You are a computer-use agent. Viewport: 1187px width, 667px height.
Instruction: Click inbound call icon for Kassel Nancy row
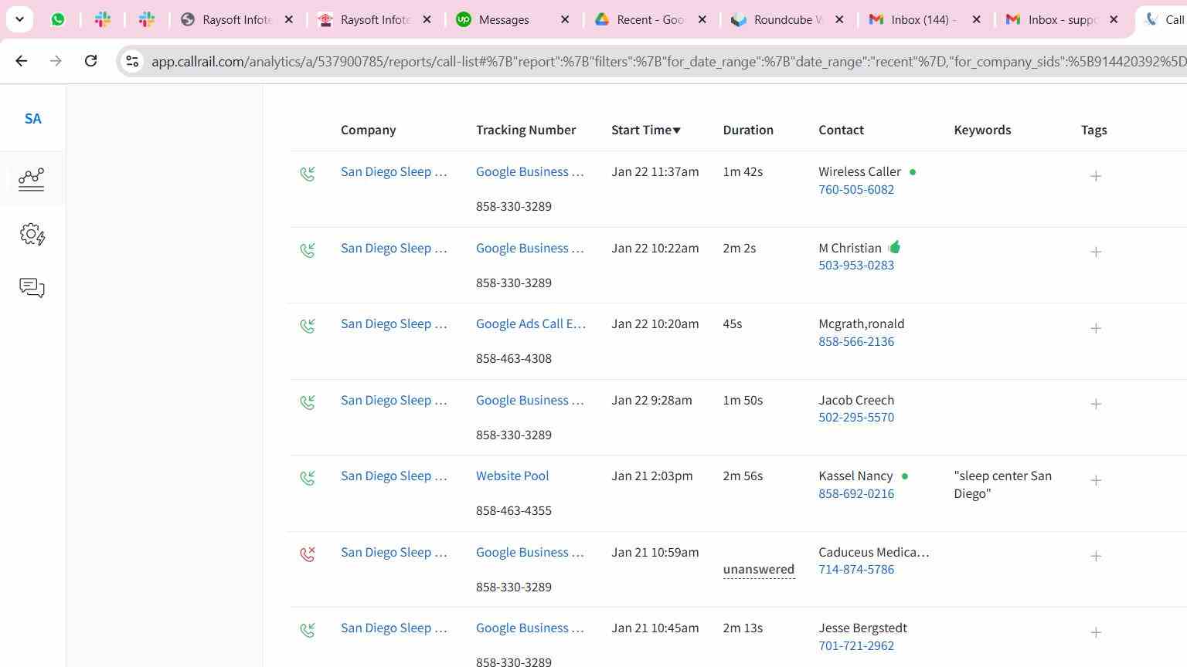[308, 478]
